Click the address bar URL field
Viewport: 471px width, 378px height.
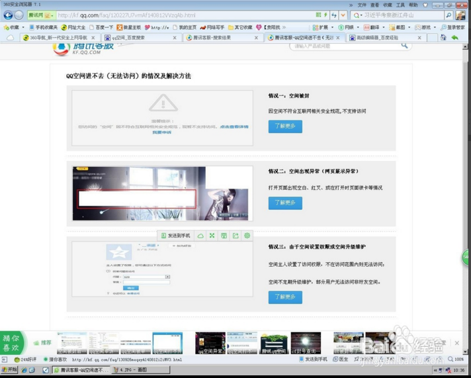(185, 15)
